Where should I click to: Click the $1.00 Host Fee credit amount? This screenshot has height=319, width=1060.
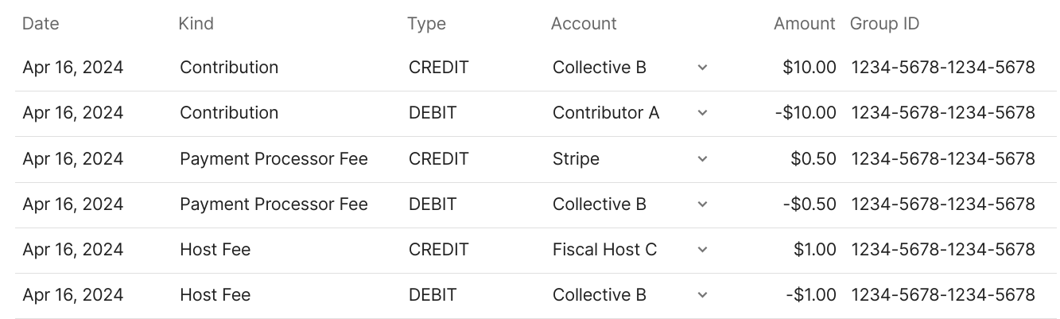point(814,250)
